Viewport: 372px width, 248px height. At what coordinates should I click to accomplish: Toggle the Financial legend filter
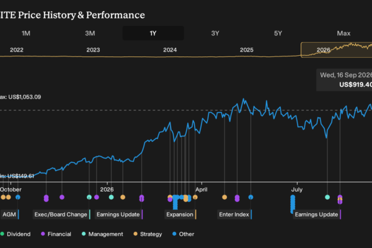click(56, 234)
